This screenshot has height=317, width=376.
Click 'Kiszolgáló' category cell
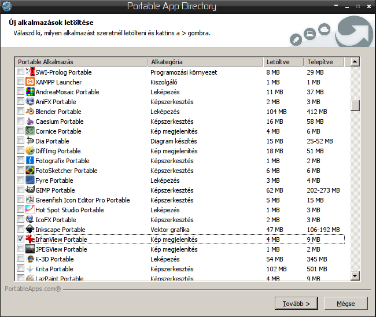(164, 82)
